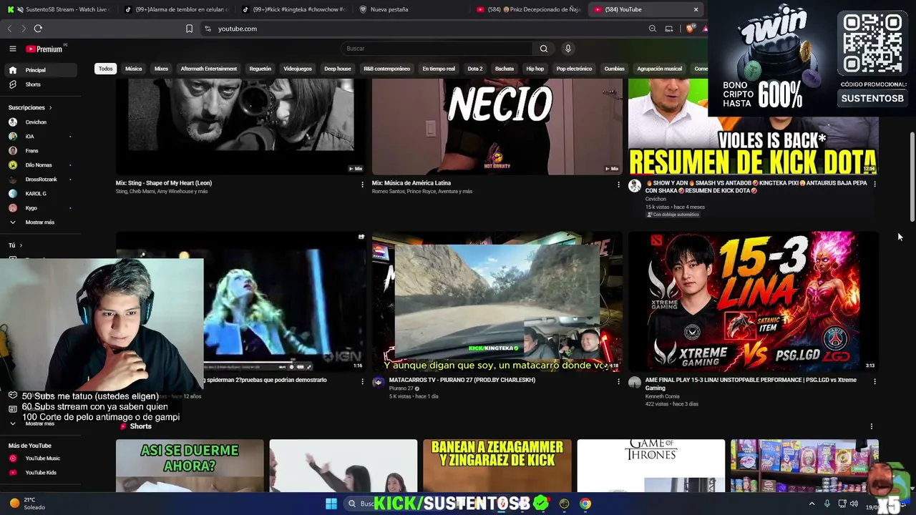Viewport: 916px width, 515px height.
Task: Click the taskbar volume icon
Action: click(854, 504)
